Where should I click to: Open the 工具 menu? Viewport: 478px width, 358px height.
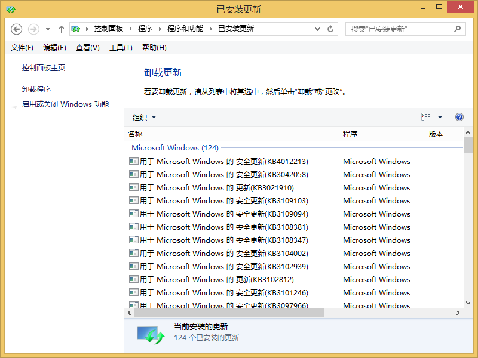coord(121,48)
